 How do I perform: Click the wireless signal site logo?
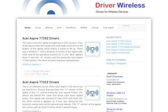(x=51, y=7)
